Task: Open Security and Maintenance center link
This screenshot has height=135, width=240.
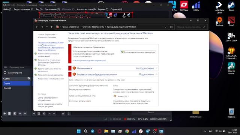Action: pyautogui.click(x=48, y=99)
